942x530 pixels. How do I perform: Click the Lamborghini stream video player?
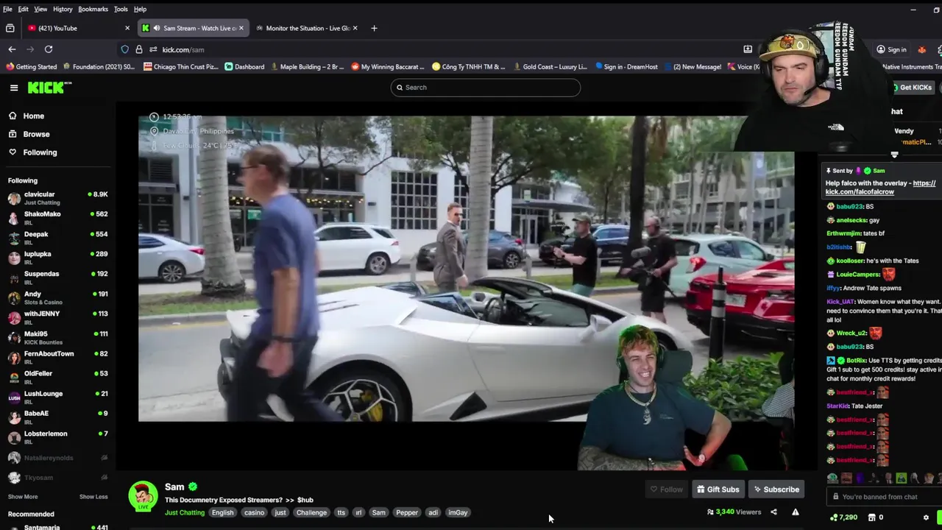466,269
